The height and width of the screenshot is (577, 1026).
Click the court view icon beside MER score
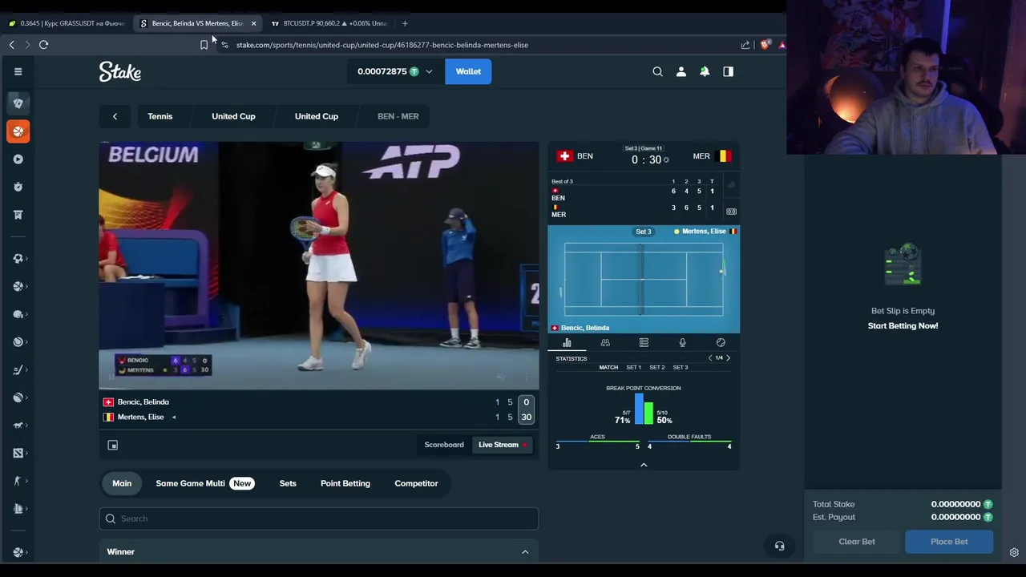point(731,212)
